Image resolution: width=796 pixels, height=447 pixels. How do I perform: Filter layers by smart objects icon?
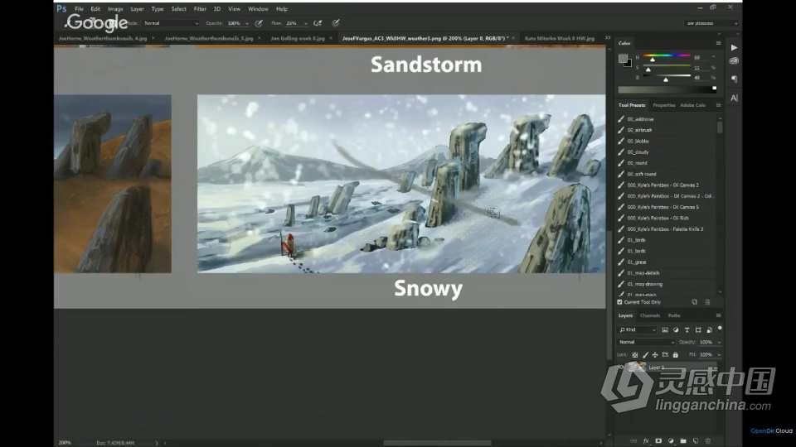pyautogui.click(x=709, y=330)
